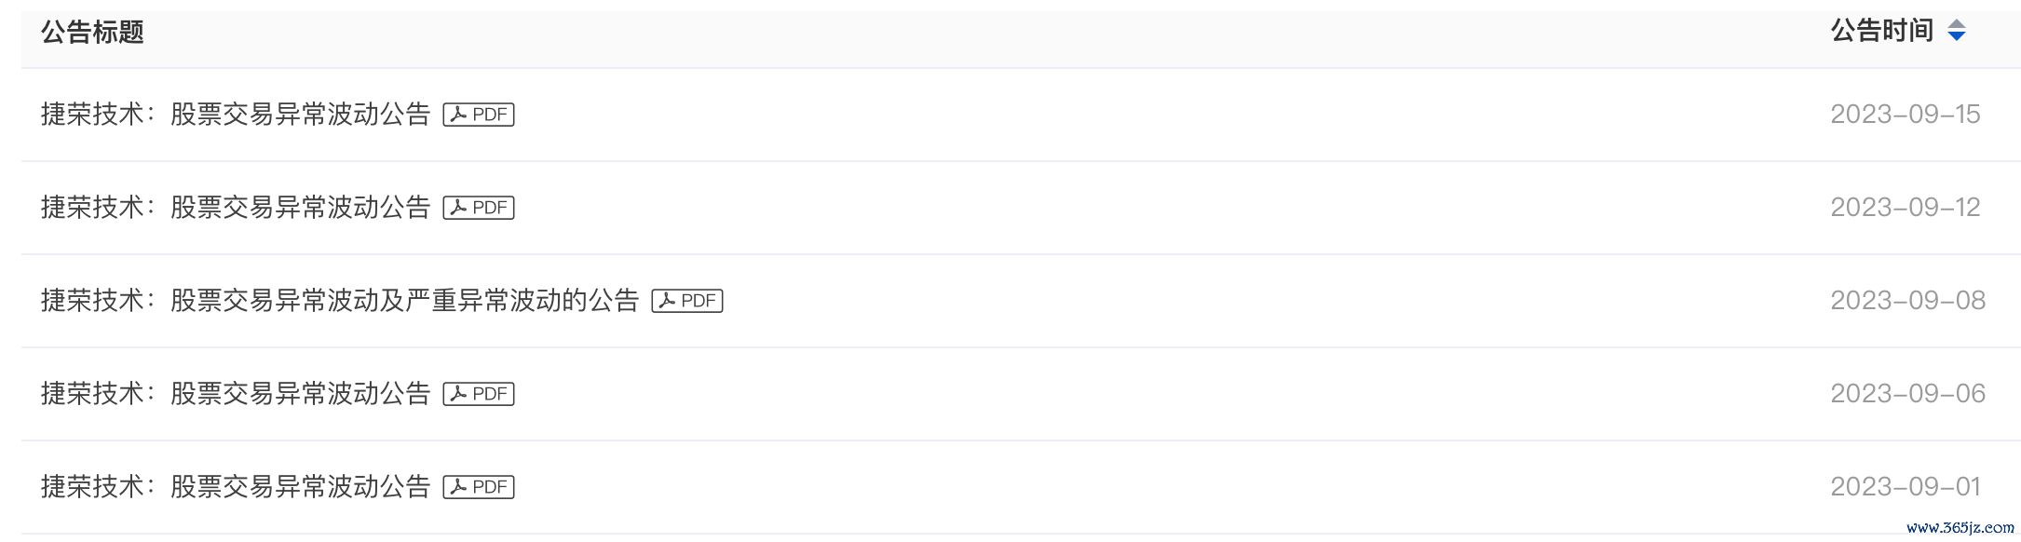
Task: Select the 2023-09-15 date cell
Action: point(1906,115)
